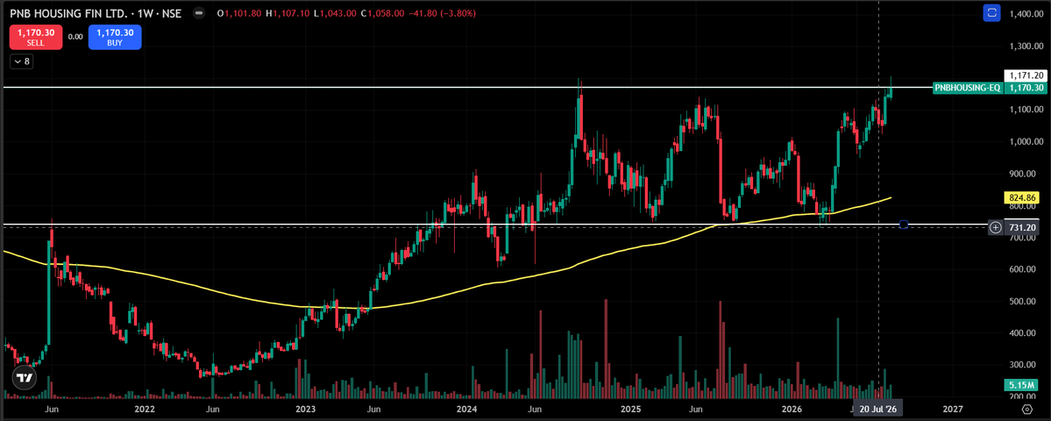Screen dimensions: 1051x421
Task: Click the crosshair date label 20 Jul '26
Action: (x=877, y=408)
